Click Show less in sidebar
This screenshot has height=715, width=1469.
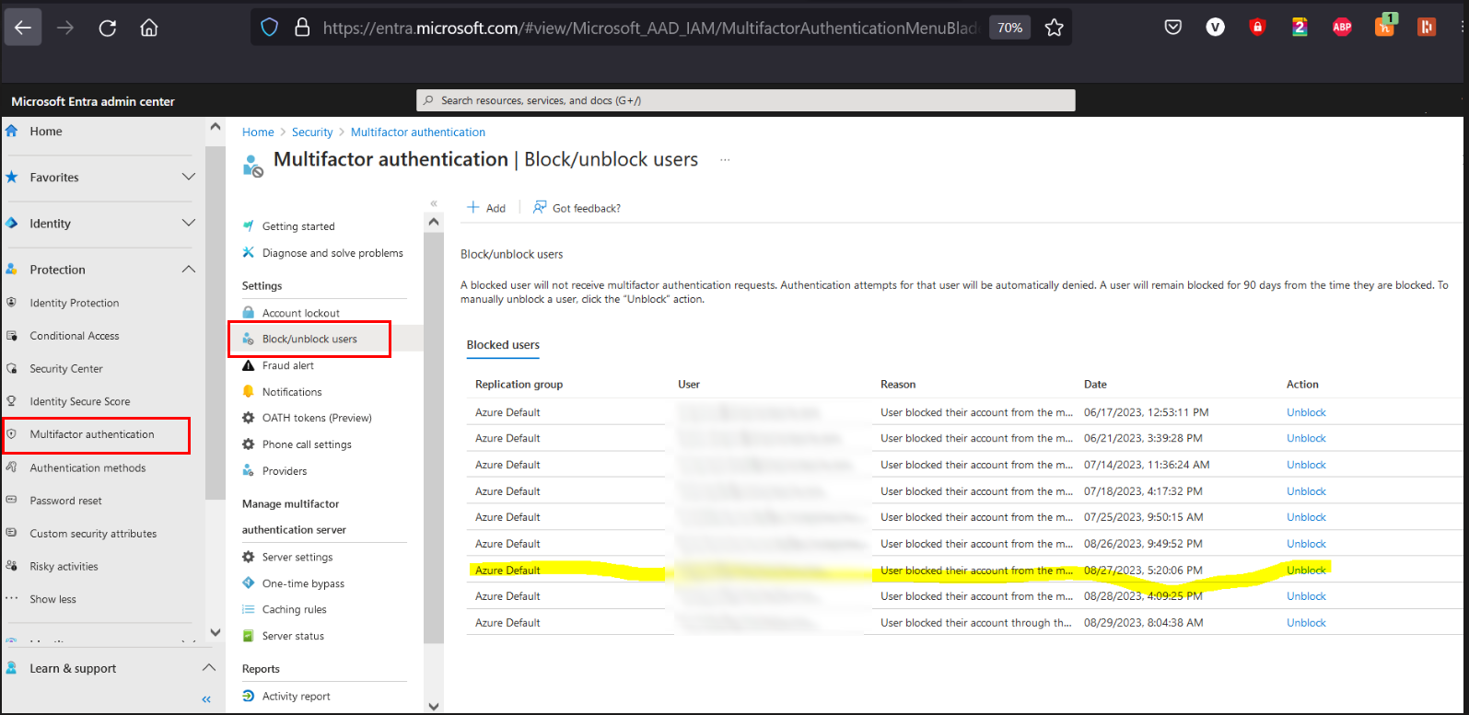coord(52,599)
